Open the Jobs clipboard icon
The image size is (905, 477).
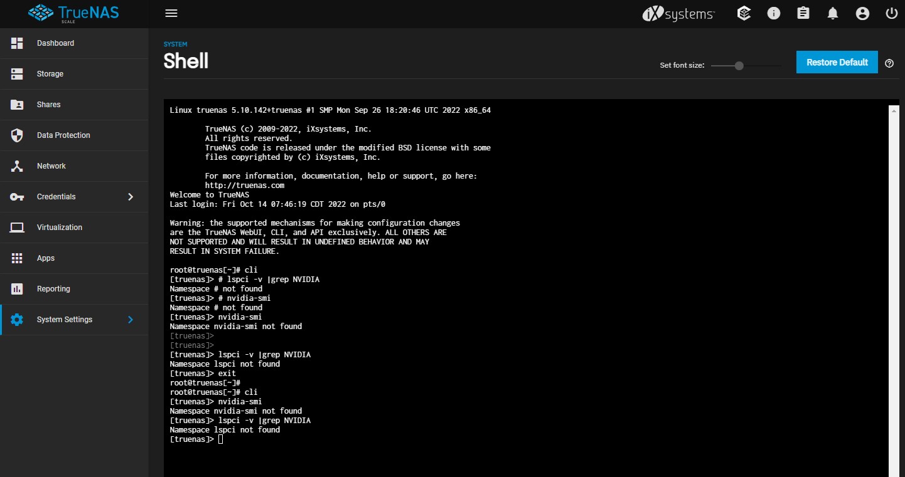coord(803,13)
